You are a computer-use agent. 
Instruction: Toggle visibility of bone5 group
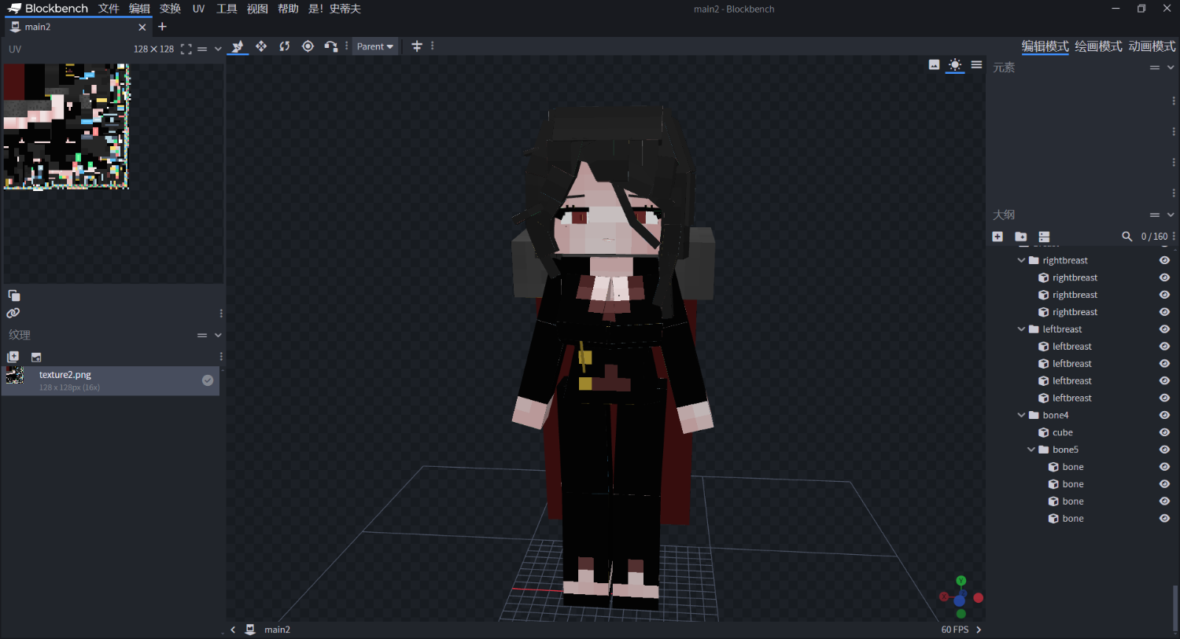pyautogui.click(x=1164, y=450)
